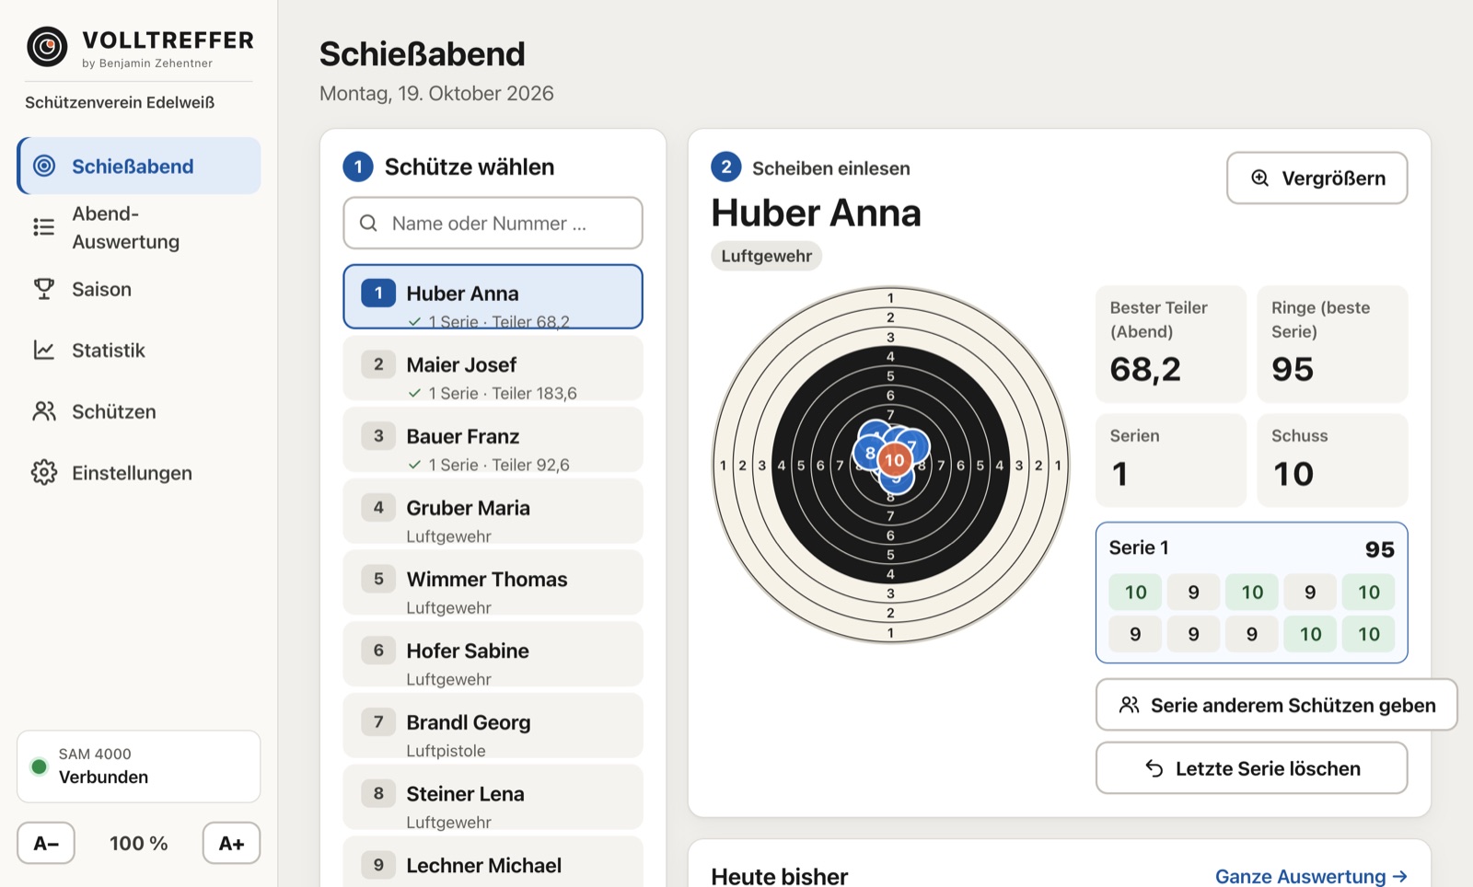Click the SAM 4000 green connection indicator
The height and width of the screenshot is (887, 1473).
(40, 766)
